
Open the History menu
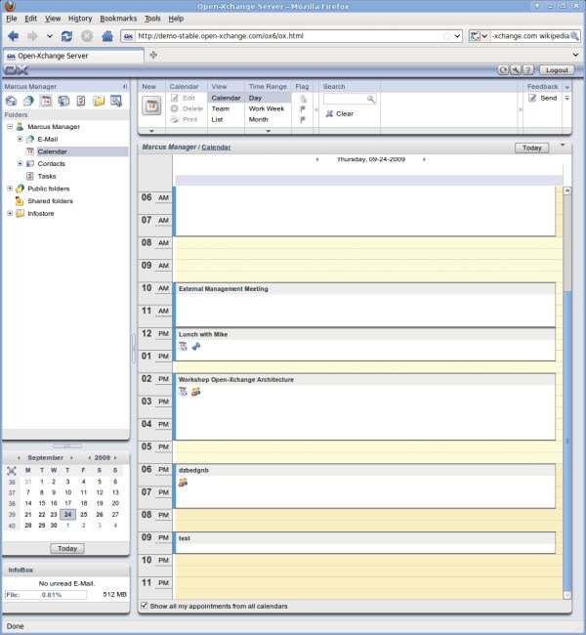point(80,19)
